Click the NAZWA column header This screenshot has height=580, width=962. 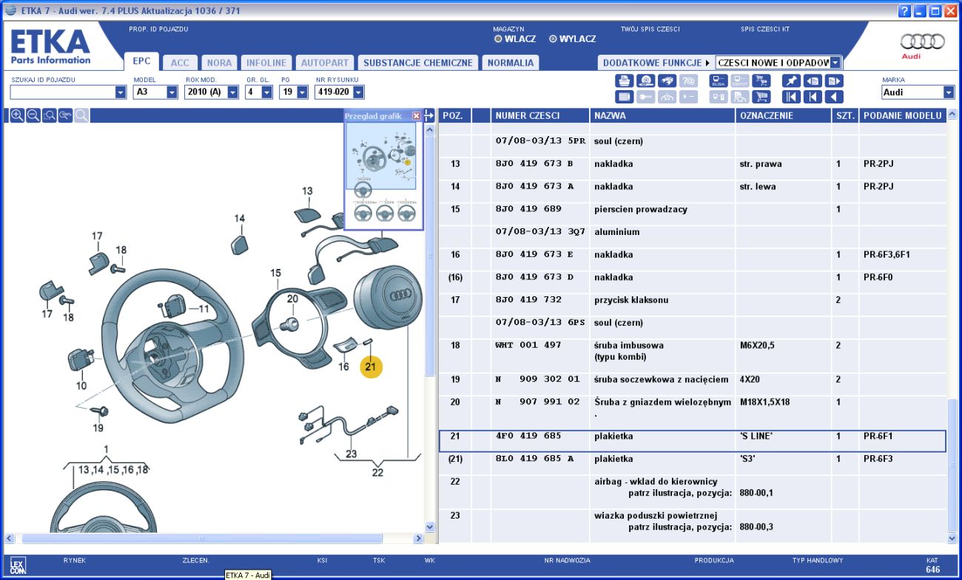pos(662,116)
